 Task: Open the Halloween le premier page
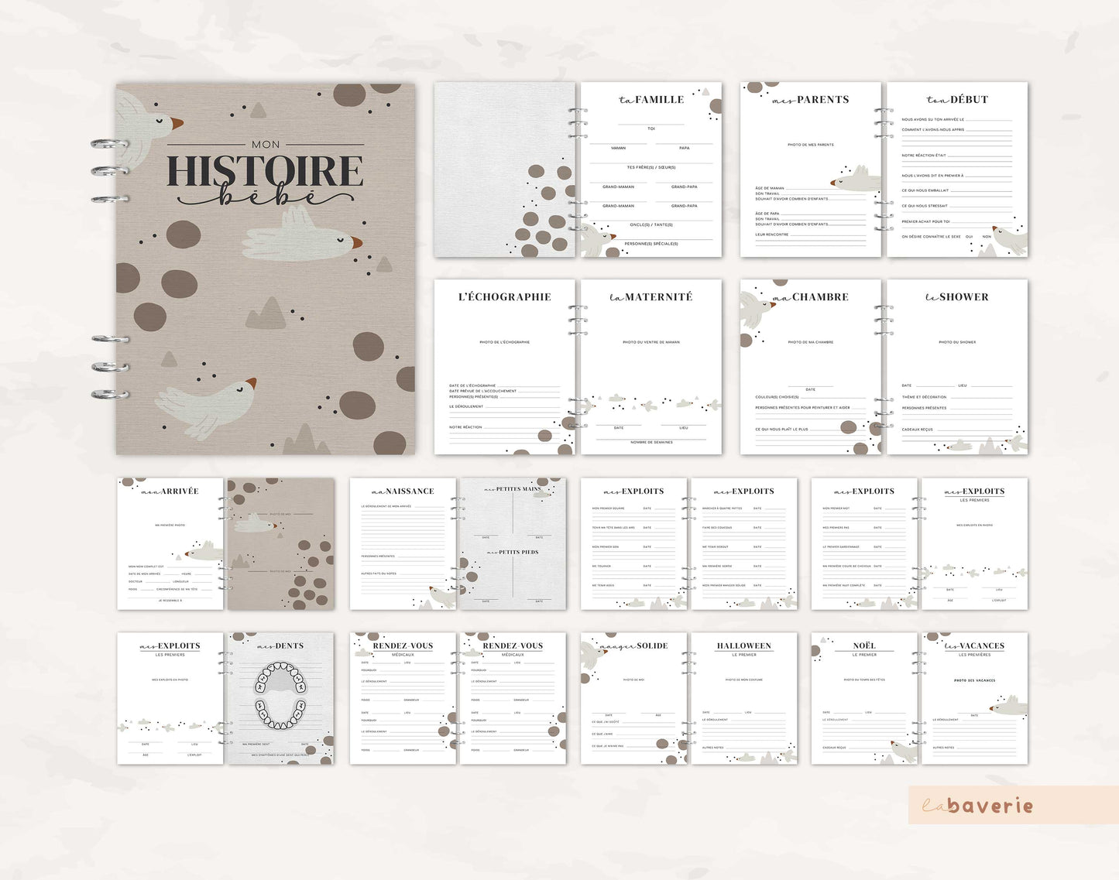point(743,698)
